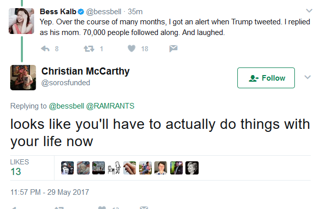Open Christian McCarthy's avatar photo
Viewport: 328px width, 209px height.
23,78
